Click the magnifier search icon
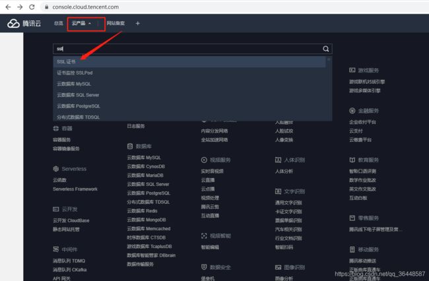429x281 pixels. (325, 49)
